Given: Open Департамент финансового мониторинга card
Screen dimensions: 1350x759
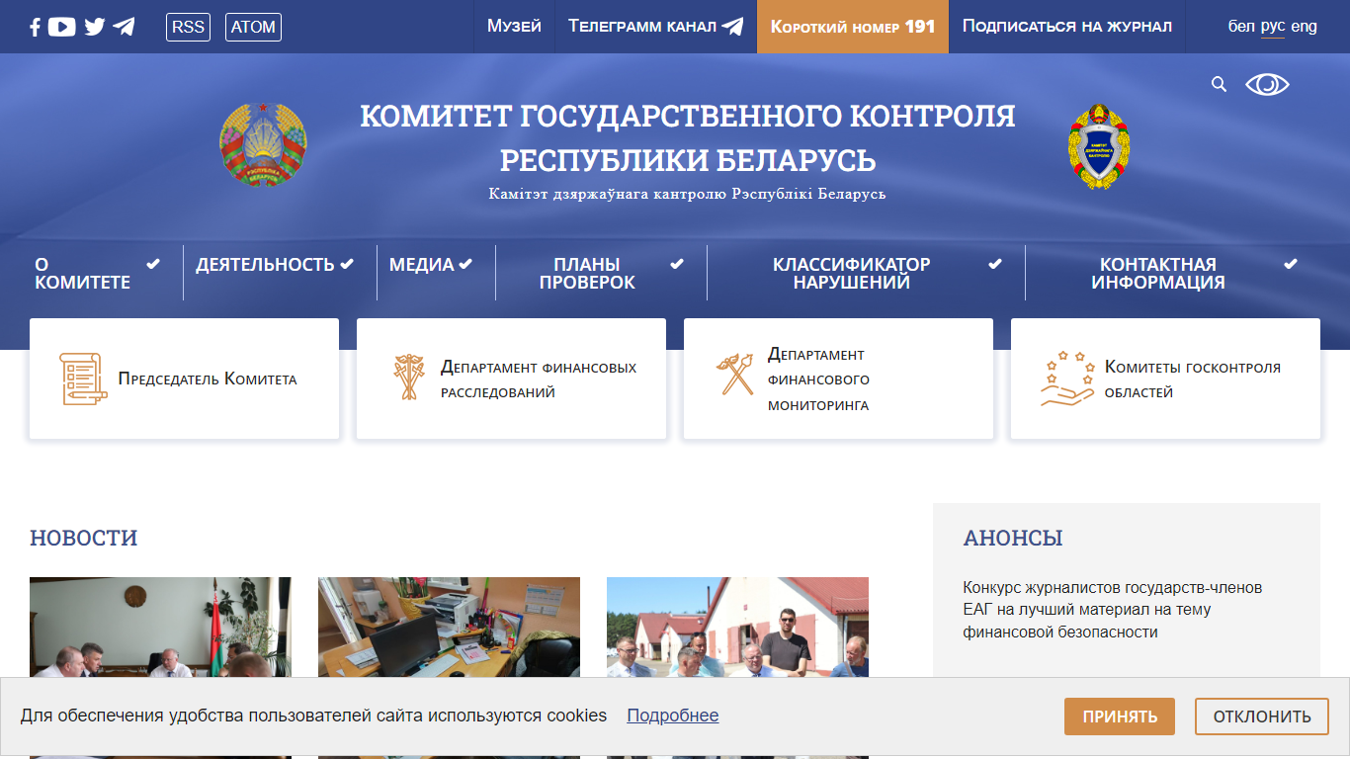Looking at the screenshot, I should (x=838, y=379).
